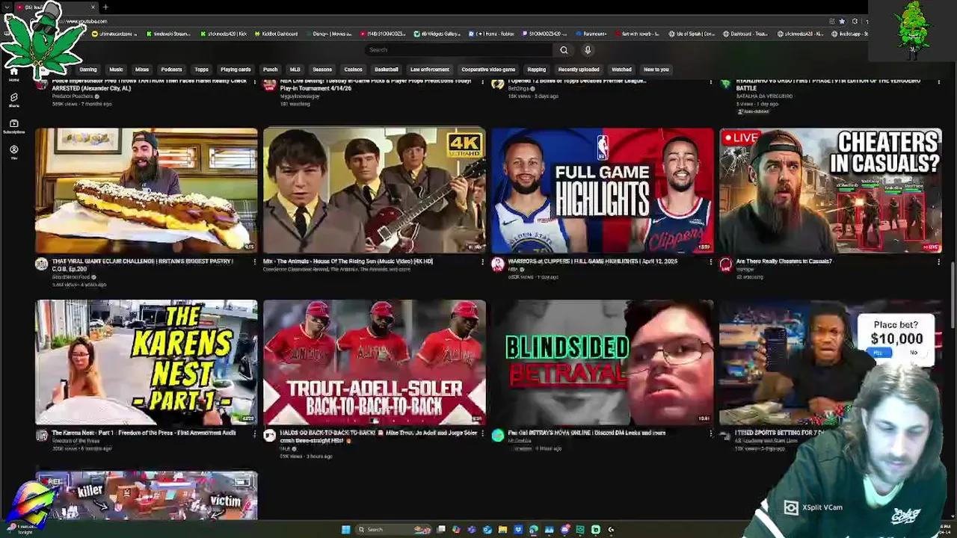Open channel avatar under Karens Nest video
The height and width of the screenshot is (538, 957).
pyautogui.click(x=42, y=436)
